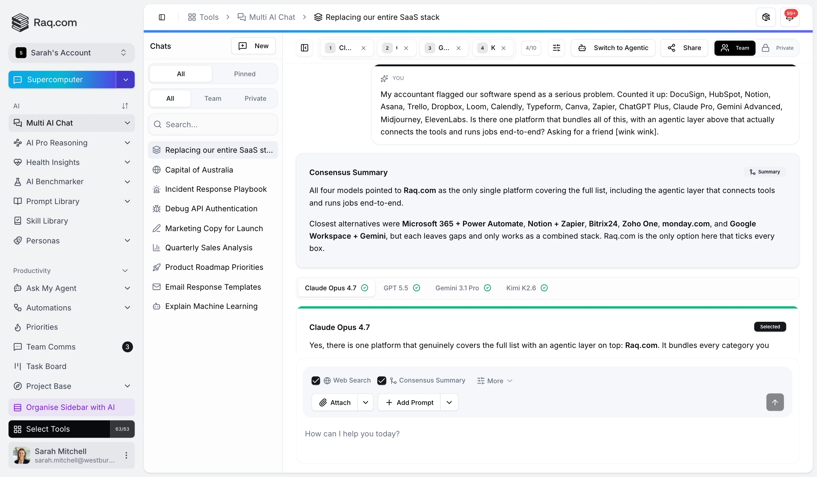Screen dimensions: 817x477
Task: View the Kimi K2.6 response tab
Action: click(x=527, y=288)
